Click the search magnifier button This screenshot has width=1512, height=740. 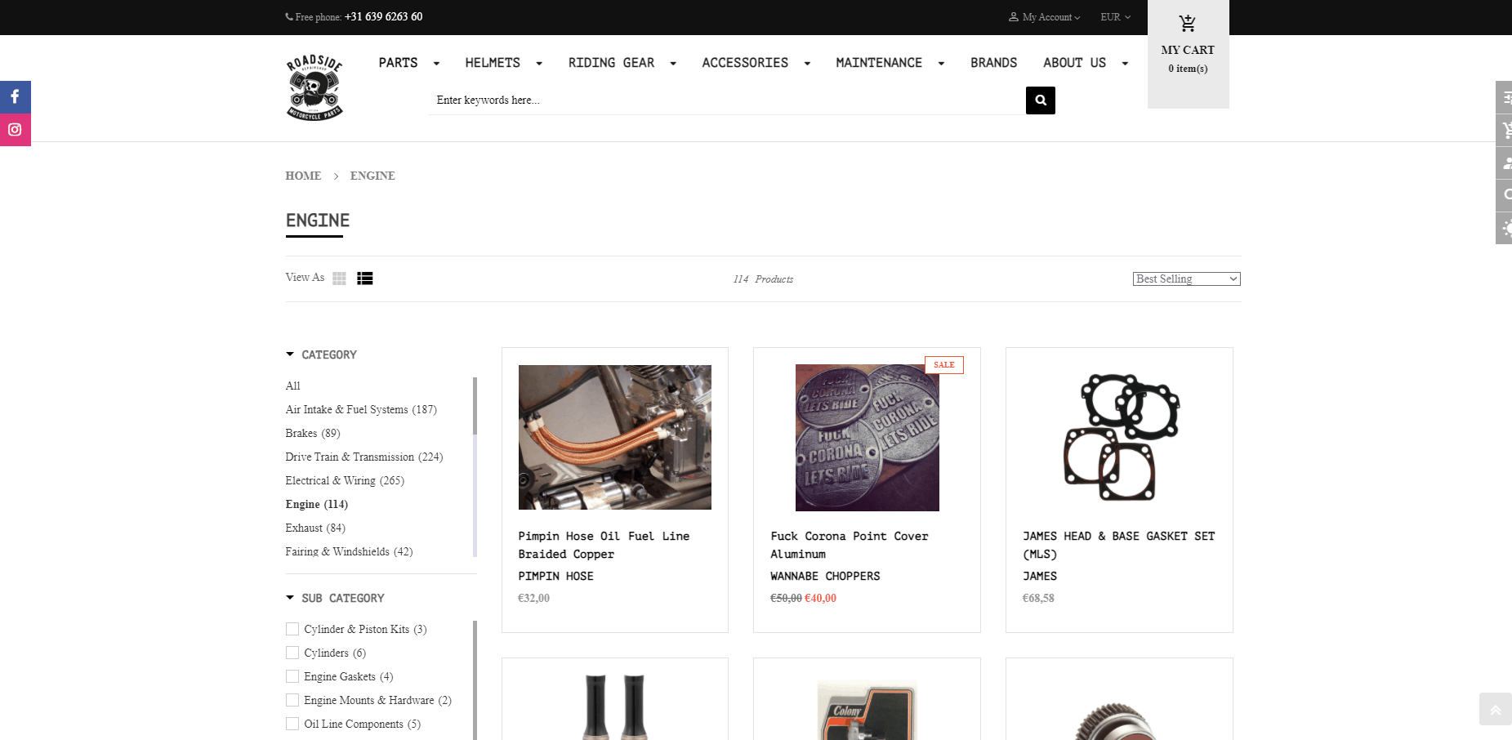tap(1040, 100)
